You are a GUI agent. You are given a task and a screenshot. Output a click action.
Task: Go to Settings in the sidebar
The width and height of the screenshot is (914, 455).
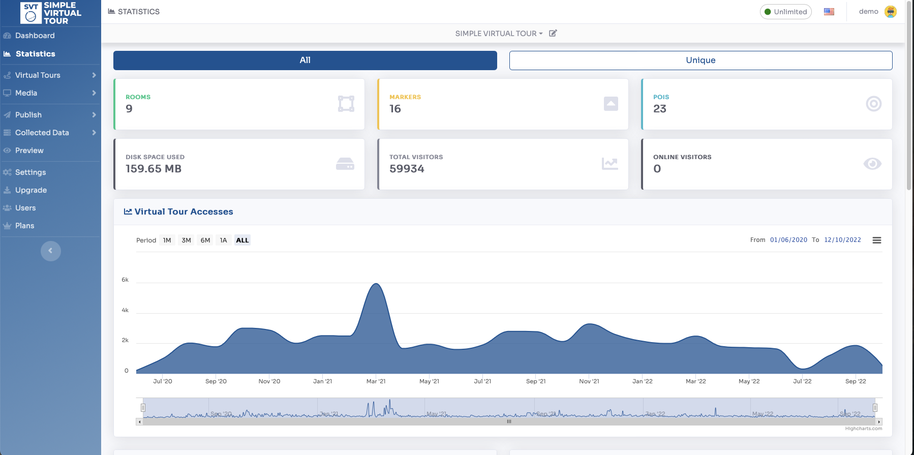click(31, 172)
